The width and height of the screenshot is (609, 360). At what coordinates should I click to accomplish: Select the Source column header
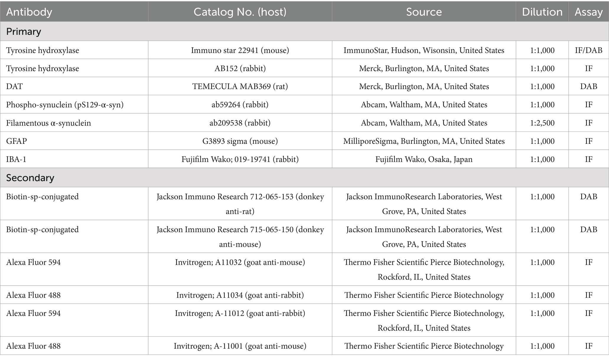[x=424, y=12]
